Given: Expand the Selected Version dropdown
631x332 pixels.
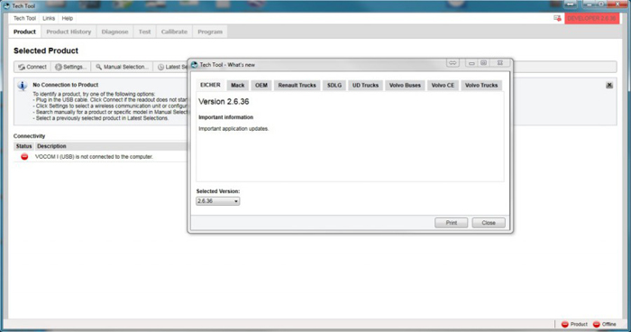Looking at the screenshot, I should click(218, 201).
